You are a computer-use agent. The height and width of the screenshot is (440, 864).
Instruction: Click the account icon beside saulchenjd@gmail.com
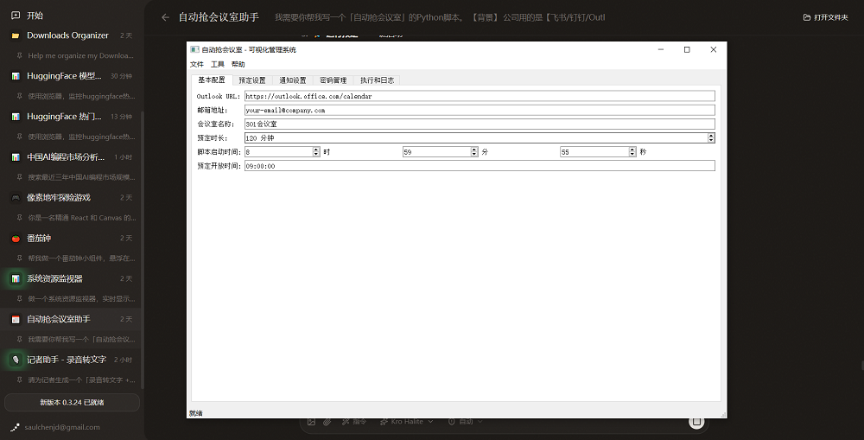[15, 427]
